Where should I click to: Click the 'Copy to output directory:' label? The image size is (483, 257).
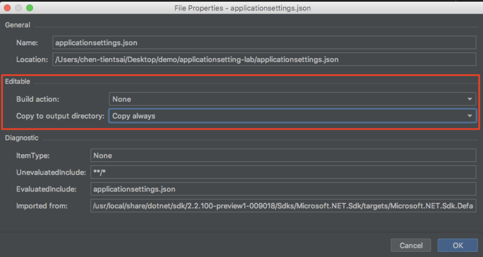pos(60,116)
